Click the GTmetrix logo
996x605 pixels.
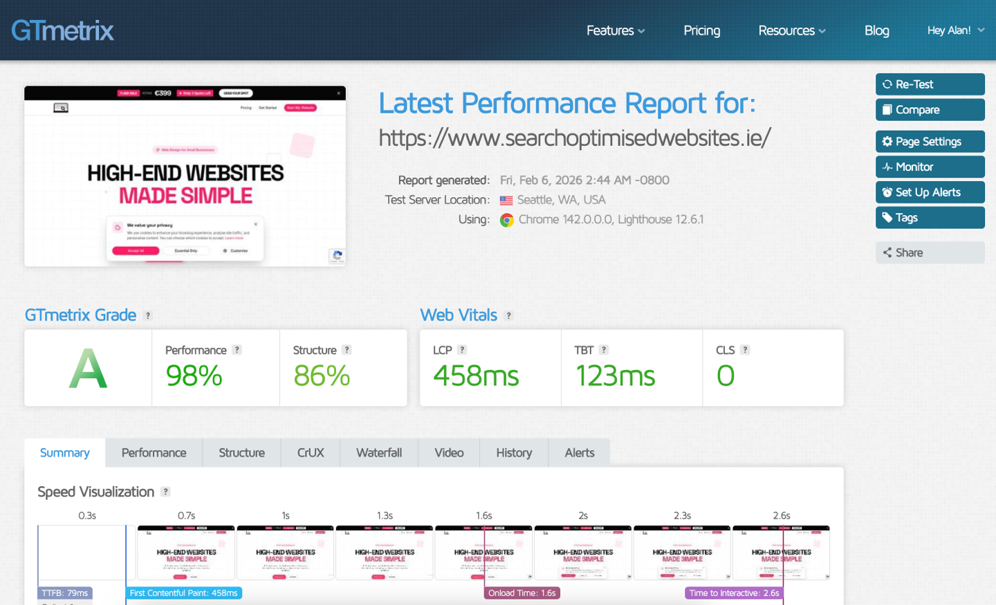click(x=62, y=30)
